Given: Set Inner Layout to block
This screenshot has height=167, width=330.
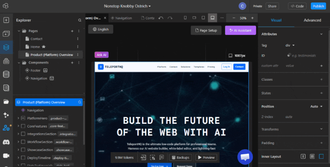Looking at the screenshot, I should click(321, 156).
